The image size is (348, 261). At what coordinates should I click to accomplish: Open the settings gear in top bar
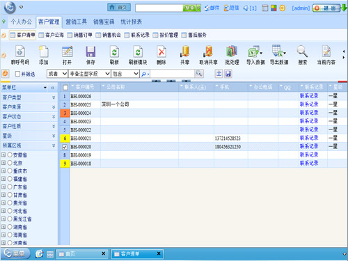pos(282,8)
